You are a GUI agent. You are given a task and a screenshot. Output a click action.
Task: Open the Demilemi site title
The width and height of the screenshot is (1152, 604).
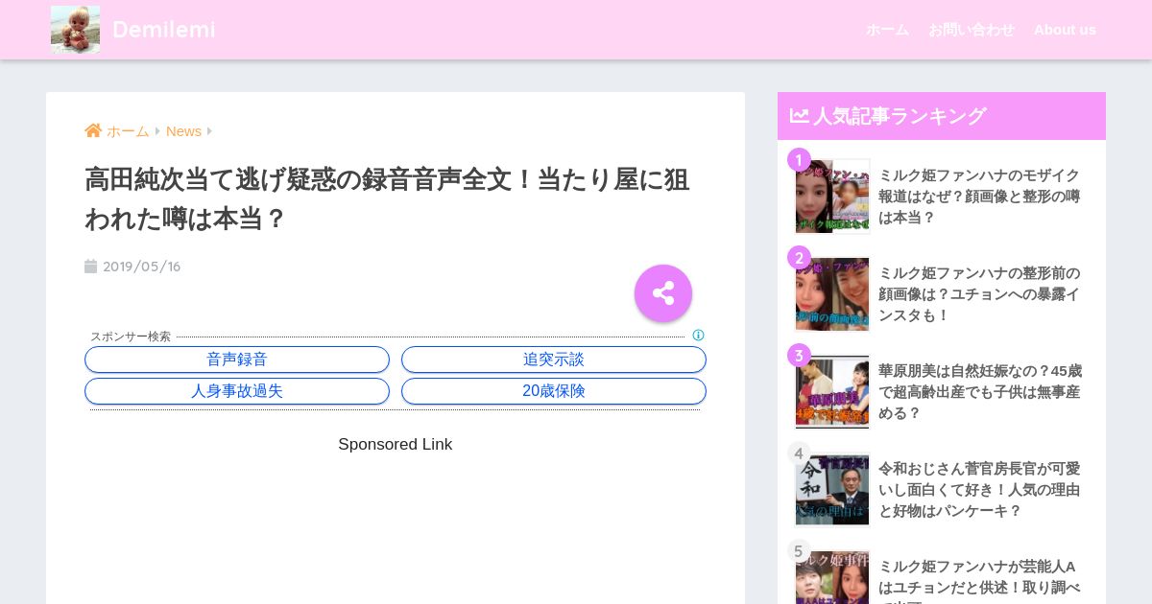tap(164, 30)
